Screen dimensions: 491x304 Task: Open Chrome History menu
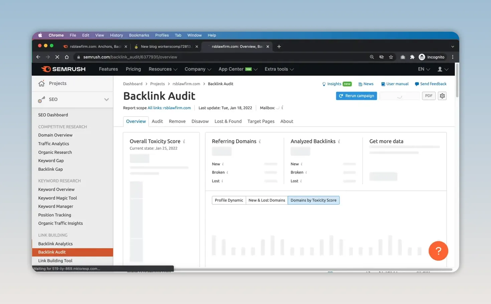click(x=116, y=35)
